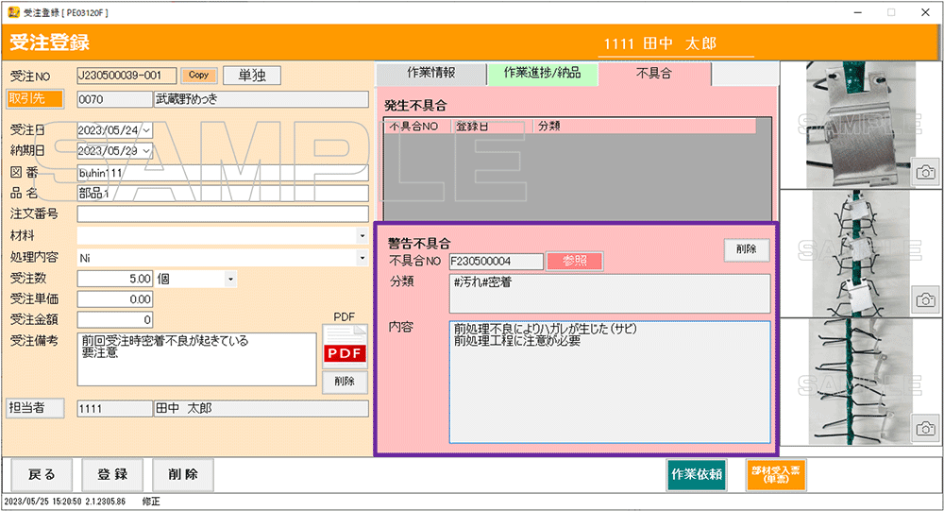Click the 修正 status bar text
Image resolution: width=944 pixels, height=511 pixels.
150,502
